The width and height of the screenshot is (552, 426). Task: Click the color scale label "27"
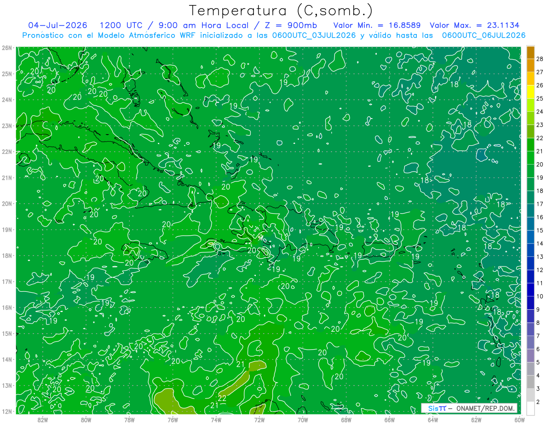(x=540, y=72)
